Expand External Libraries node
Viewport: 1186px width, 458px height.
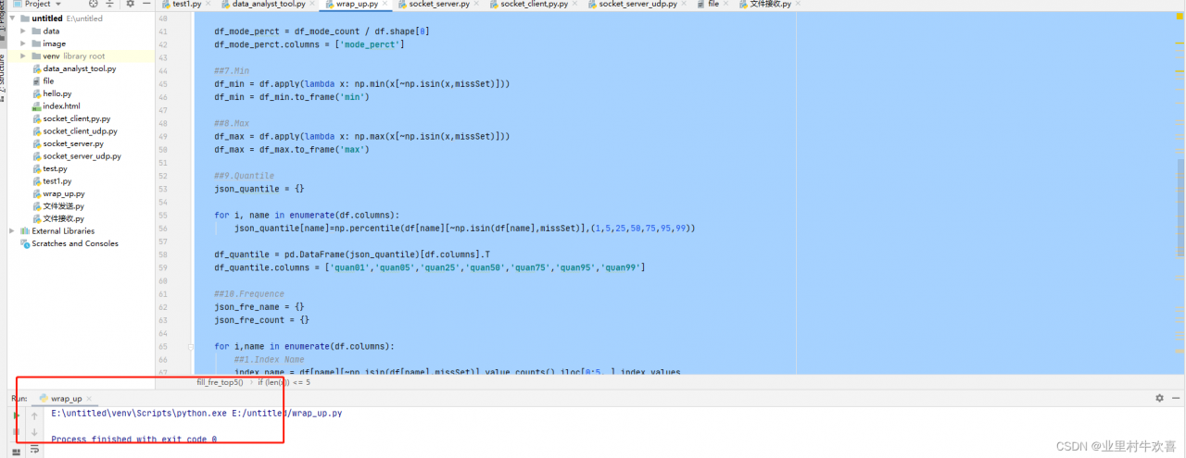click(x=12, y=231)
